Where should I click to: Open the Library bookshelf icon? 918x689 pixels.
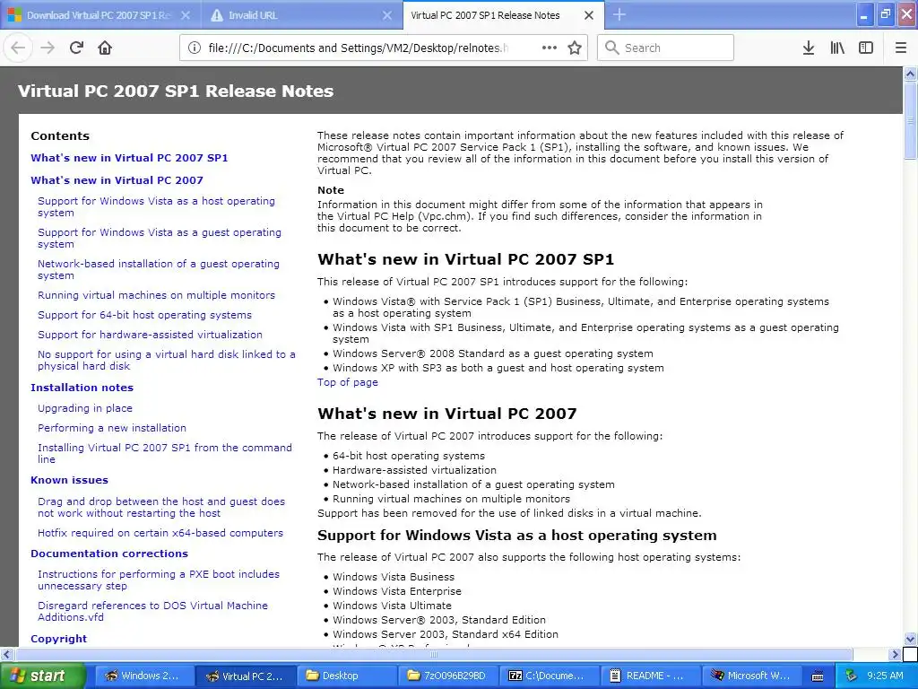pos(837,48)
